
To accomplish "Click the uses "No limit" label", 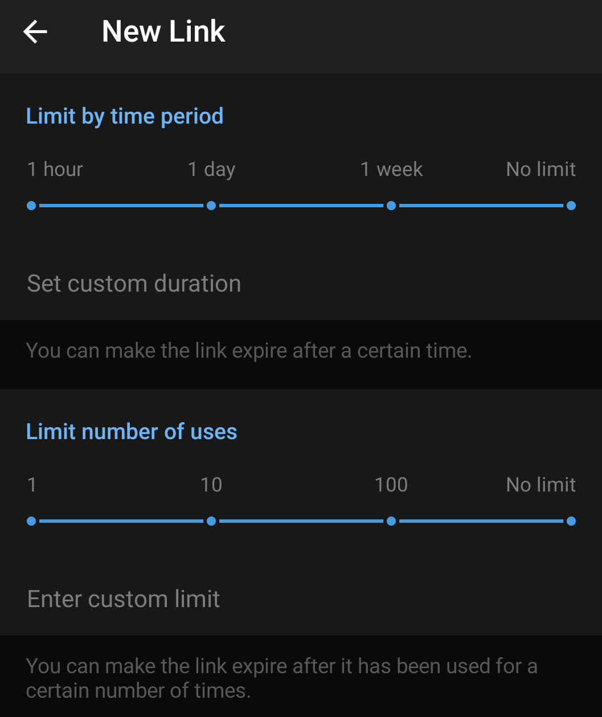I will point(540,485).
